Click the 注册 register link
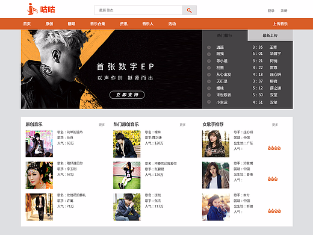The width and height of the screenshot is (313, 235). pos(284,11)
